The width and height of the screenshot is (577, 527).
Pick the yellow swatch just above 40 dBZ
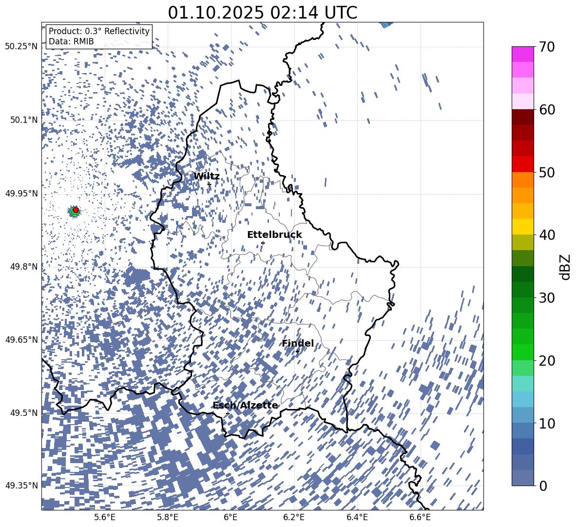tap(523, 227)
